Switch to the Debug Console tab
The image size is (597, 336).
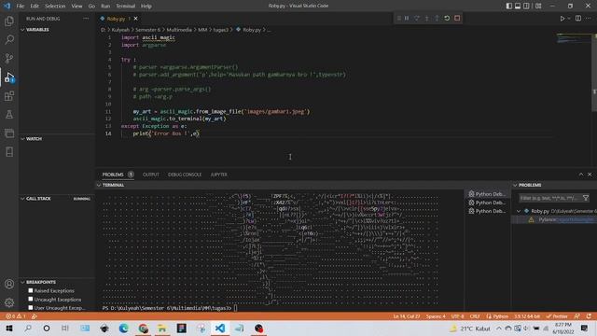tap(185, 175)
